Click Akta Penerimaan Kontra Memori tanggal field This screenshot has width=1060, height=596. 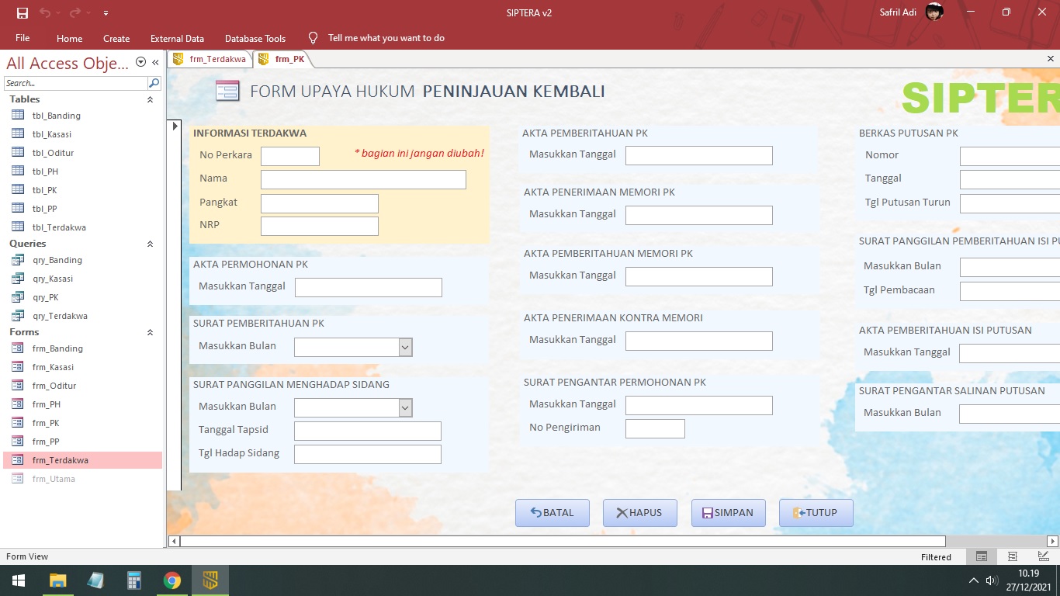(699, 341)
